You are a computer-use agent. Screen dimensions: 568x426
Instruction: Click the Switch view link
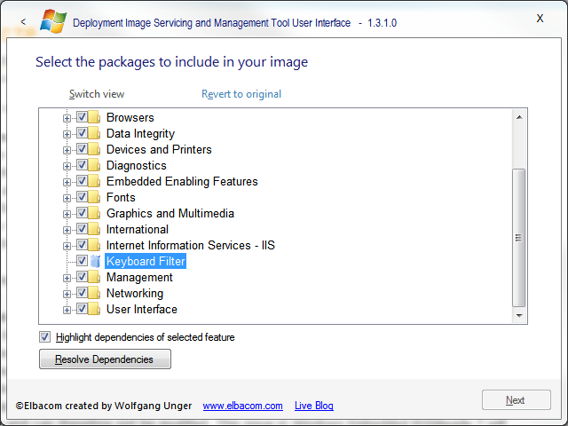pos(97,94)
